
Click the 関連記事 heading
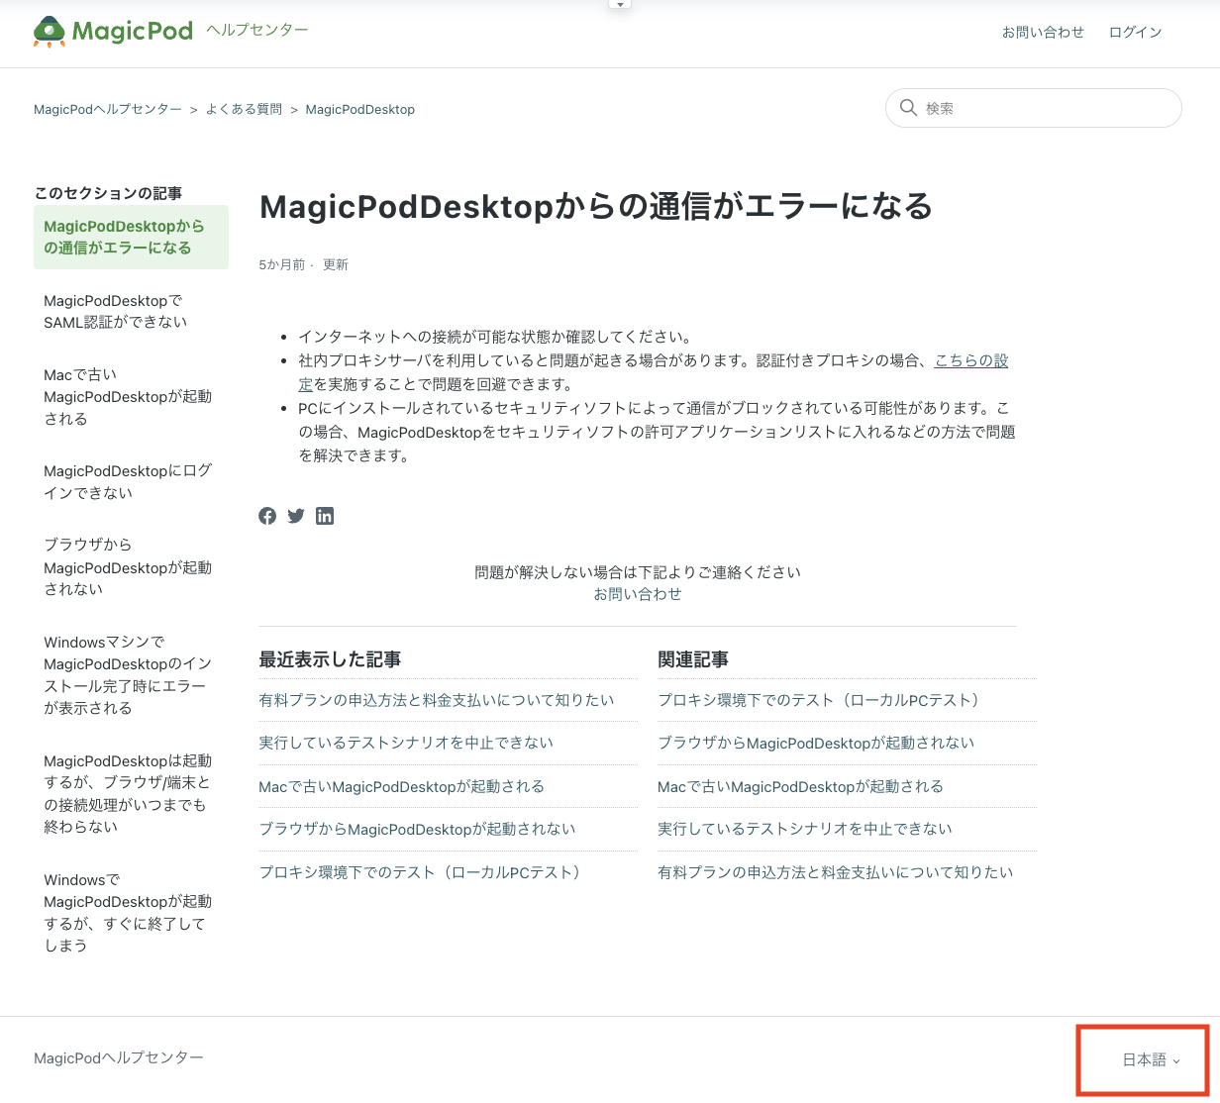(x=693, y=659)
